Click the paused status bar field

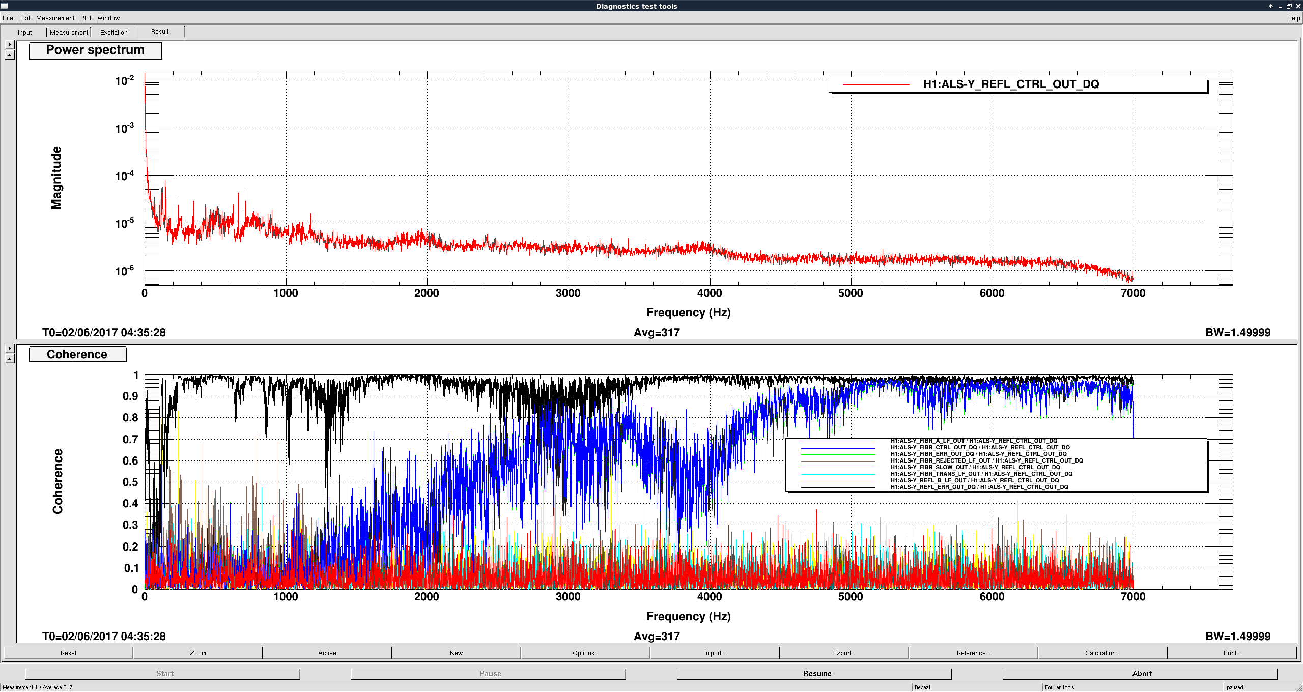coord(1260,687)
